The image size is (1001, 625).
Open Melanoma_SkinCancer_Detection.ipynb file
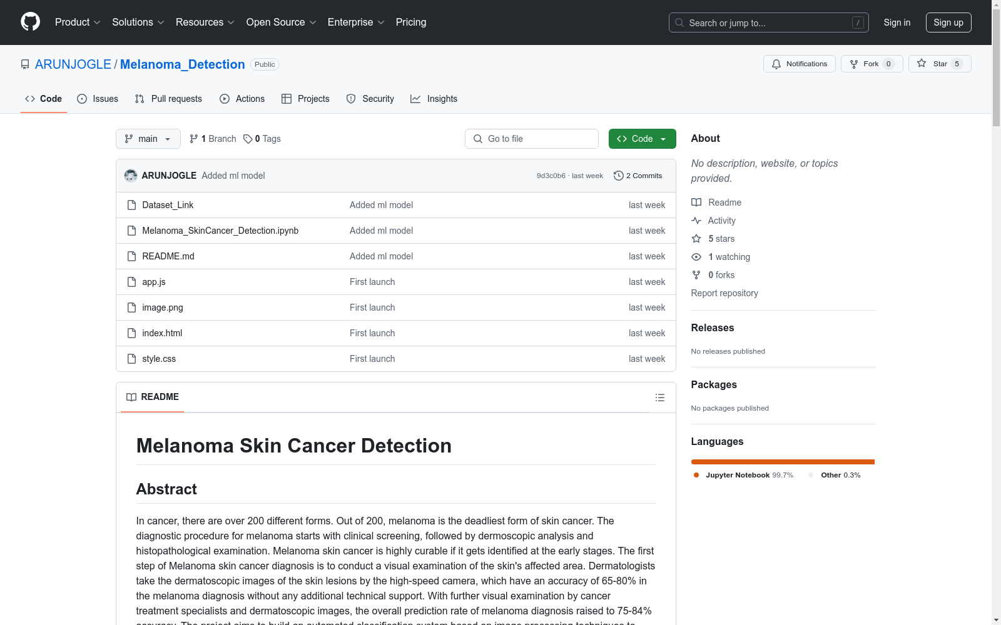(x=220, y=231)
